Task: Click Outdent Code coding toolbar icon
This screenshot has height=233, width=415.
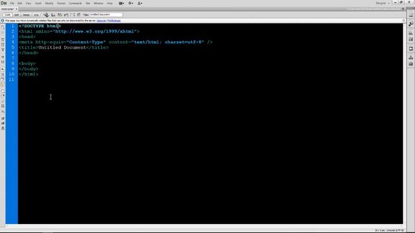Action: click(3, 123)
